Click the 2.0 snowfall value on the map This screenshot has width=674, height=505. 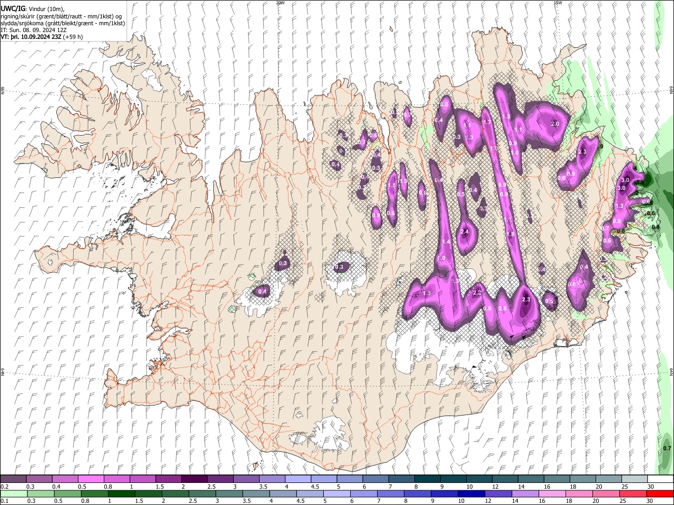554,124
